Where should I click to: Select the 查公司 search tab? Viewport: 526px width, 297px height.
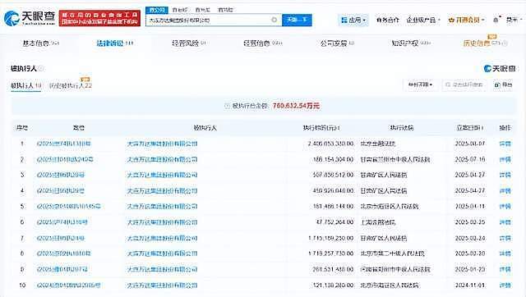point(157,10)
